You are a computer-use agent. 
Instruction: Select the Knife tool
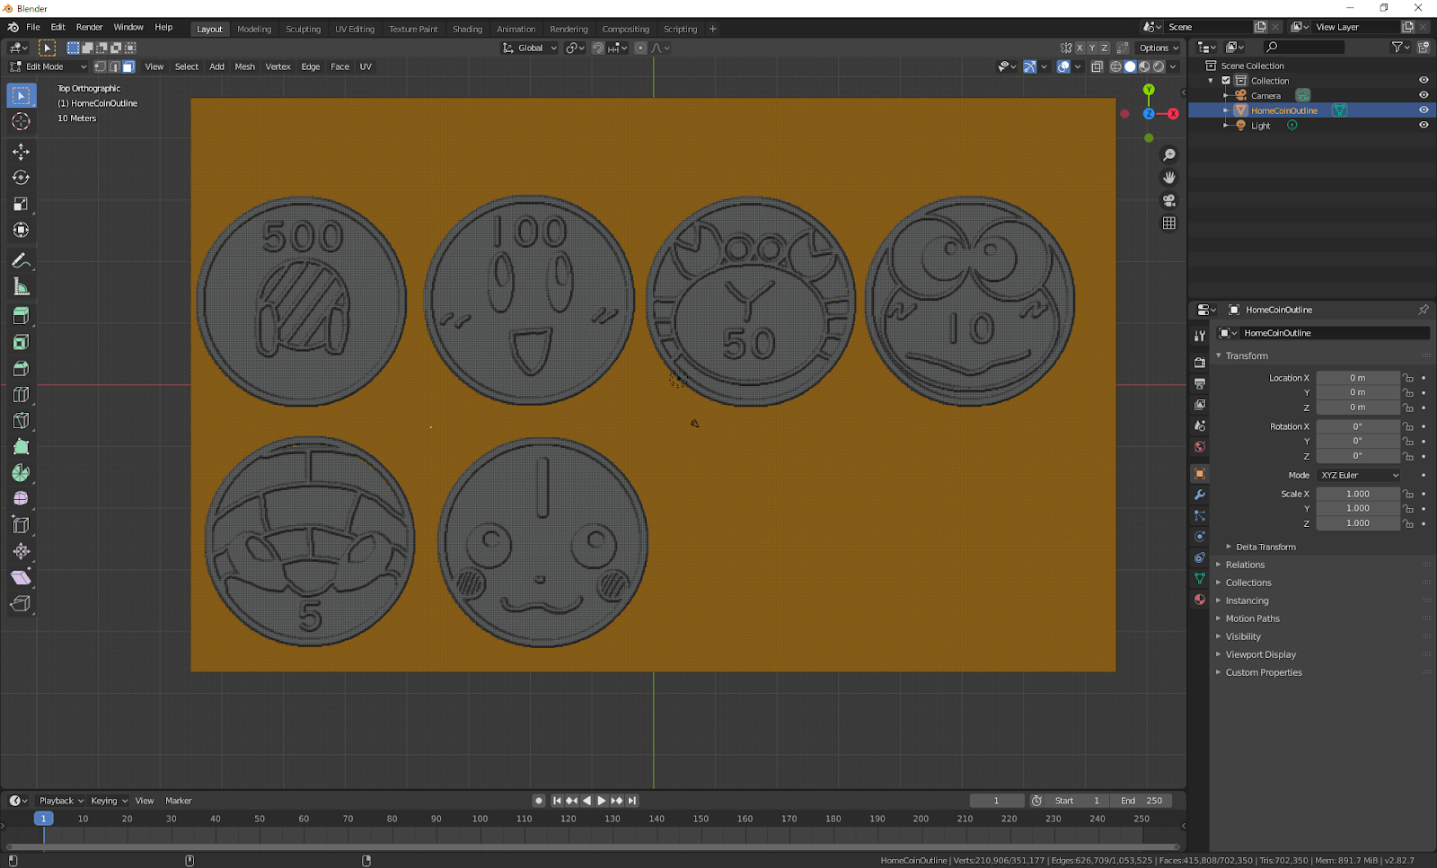(21, 420)
